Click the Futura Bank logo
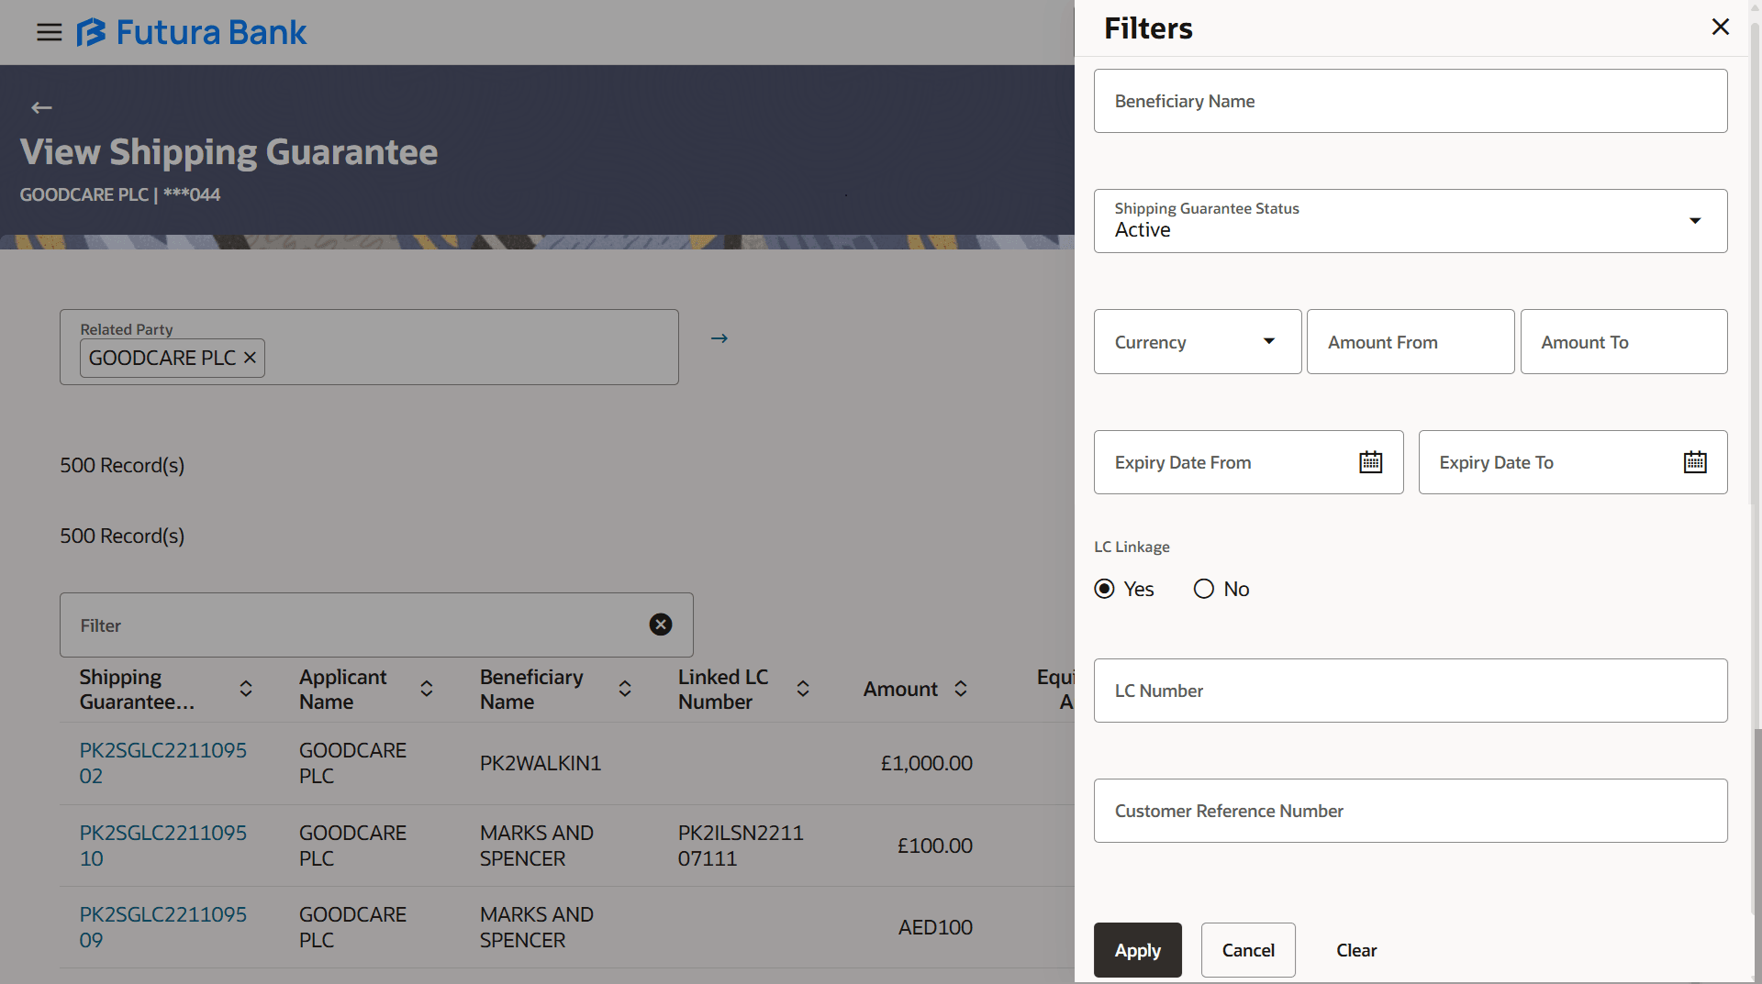 click(x=191, y=31)
